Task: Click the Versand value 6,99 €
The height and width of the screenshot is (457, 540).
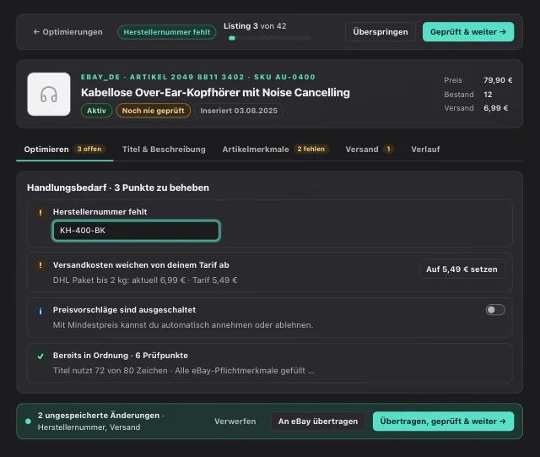Action: tap(495, 108)
